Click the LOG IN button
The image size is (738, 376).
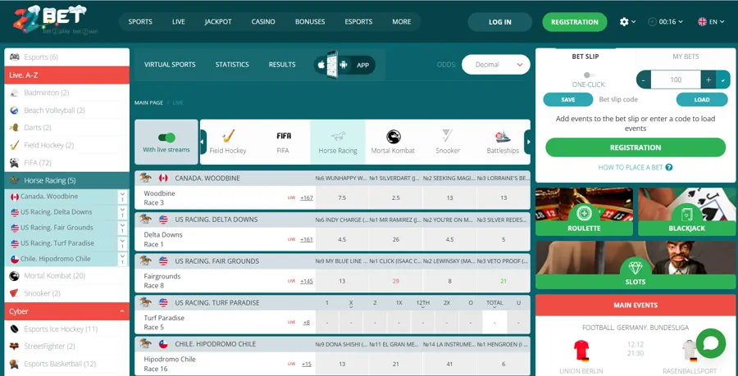click(500, 22)
